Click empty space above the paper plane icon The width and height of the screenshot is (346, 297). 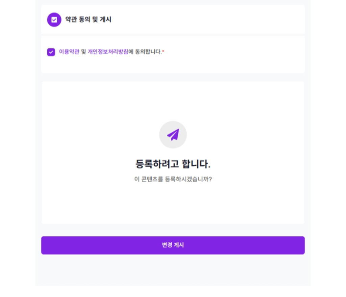(173, 101)
